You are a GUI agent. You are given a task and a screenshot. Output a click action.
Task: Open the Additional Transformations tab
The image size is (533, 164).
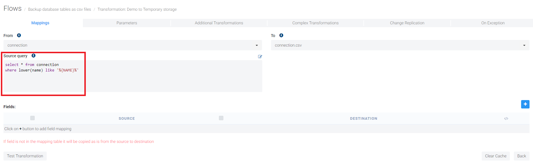coord(219,23)
